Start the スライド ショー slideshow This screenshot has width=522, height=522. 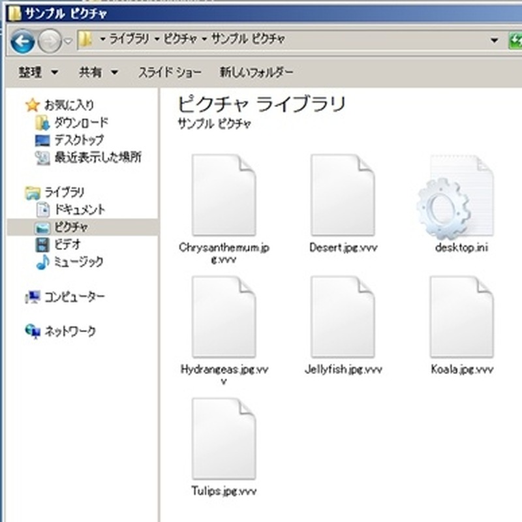click(170, 72)
